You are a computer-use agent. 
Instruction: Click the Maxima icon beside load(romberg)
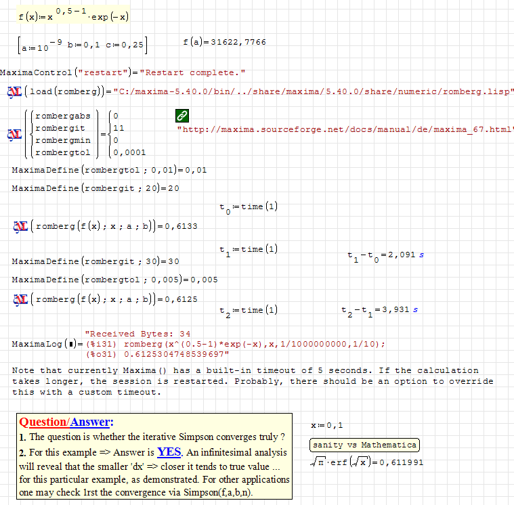click(14, 91)
